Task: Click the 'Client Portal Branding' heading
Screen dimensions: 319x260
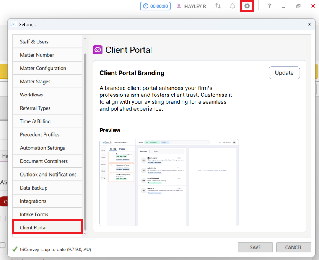Action: (x=132, y=73)
